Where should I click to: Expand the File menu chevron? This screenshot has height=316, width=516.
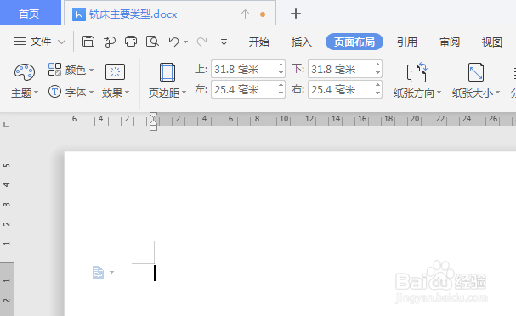click(x=61, y=42)
